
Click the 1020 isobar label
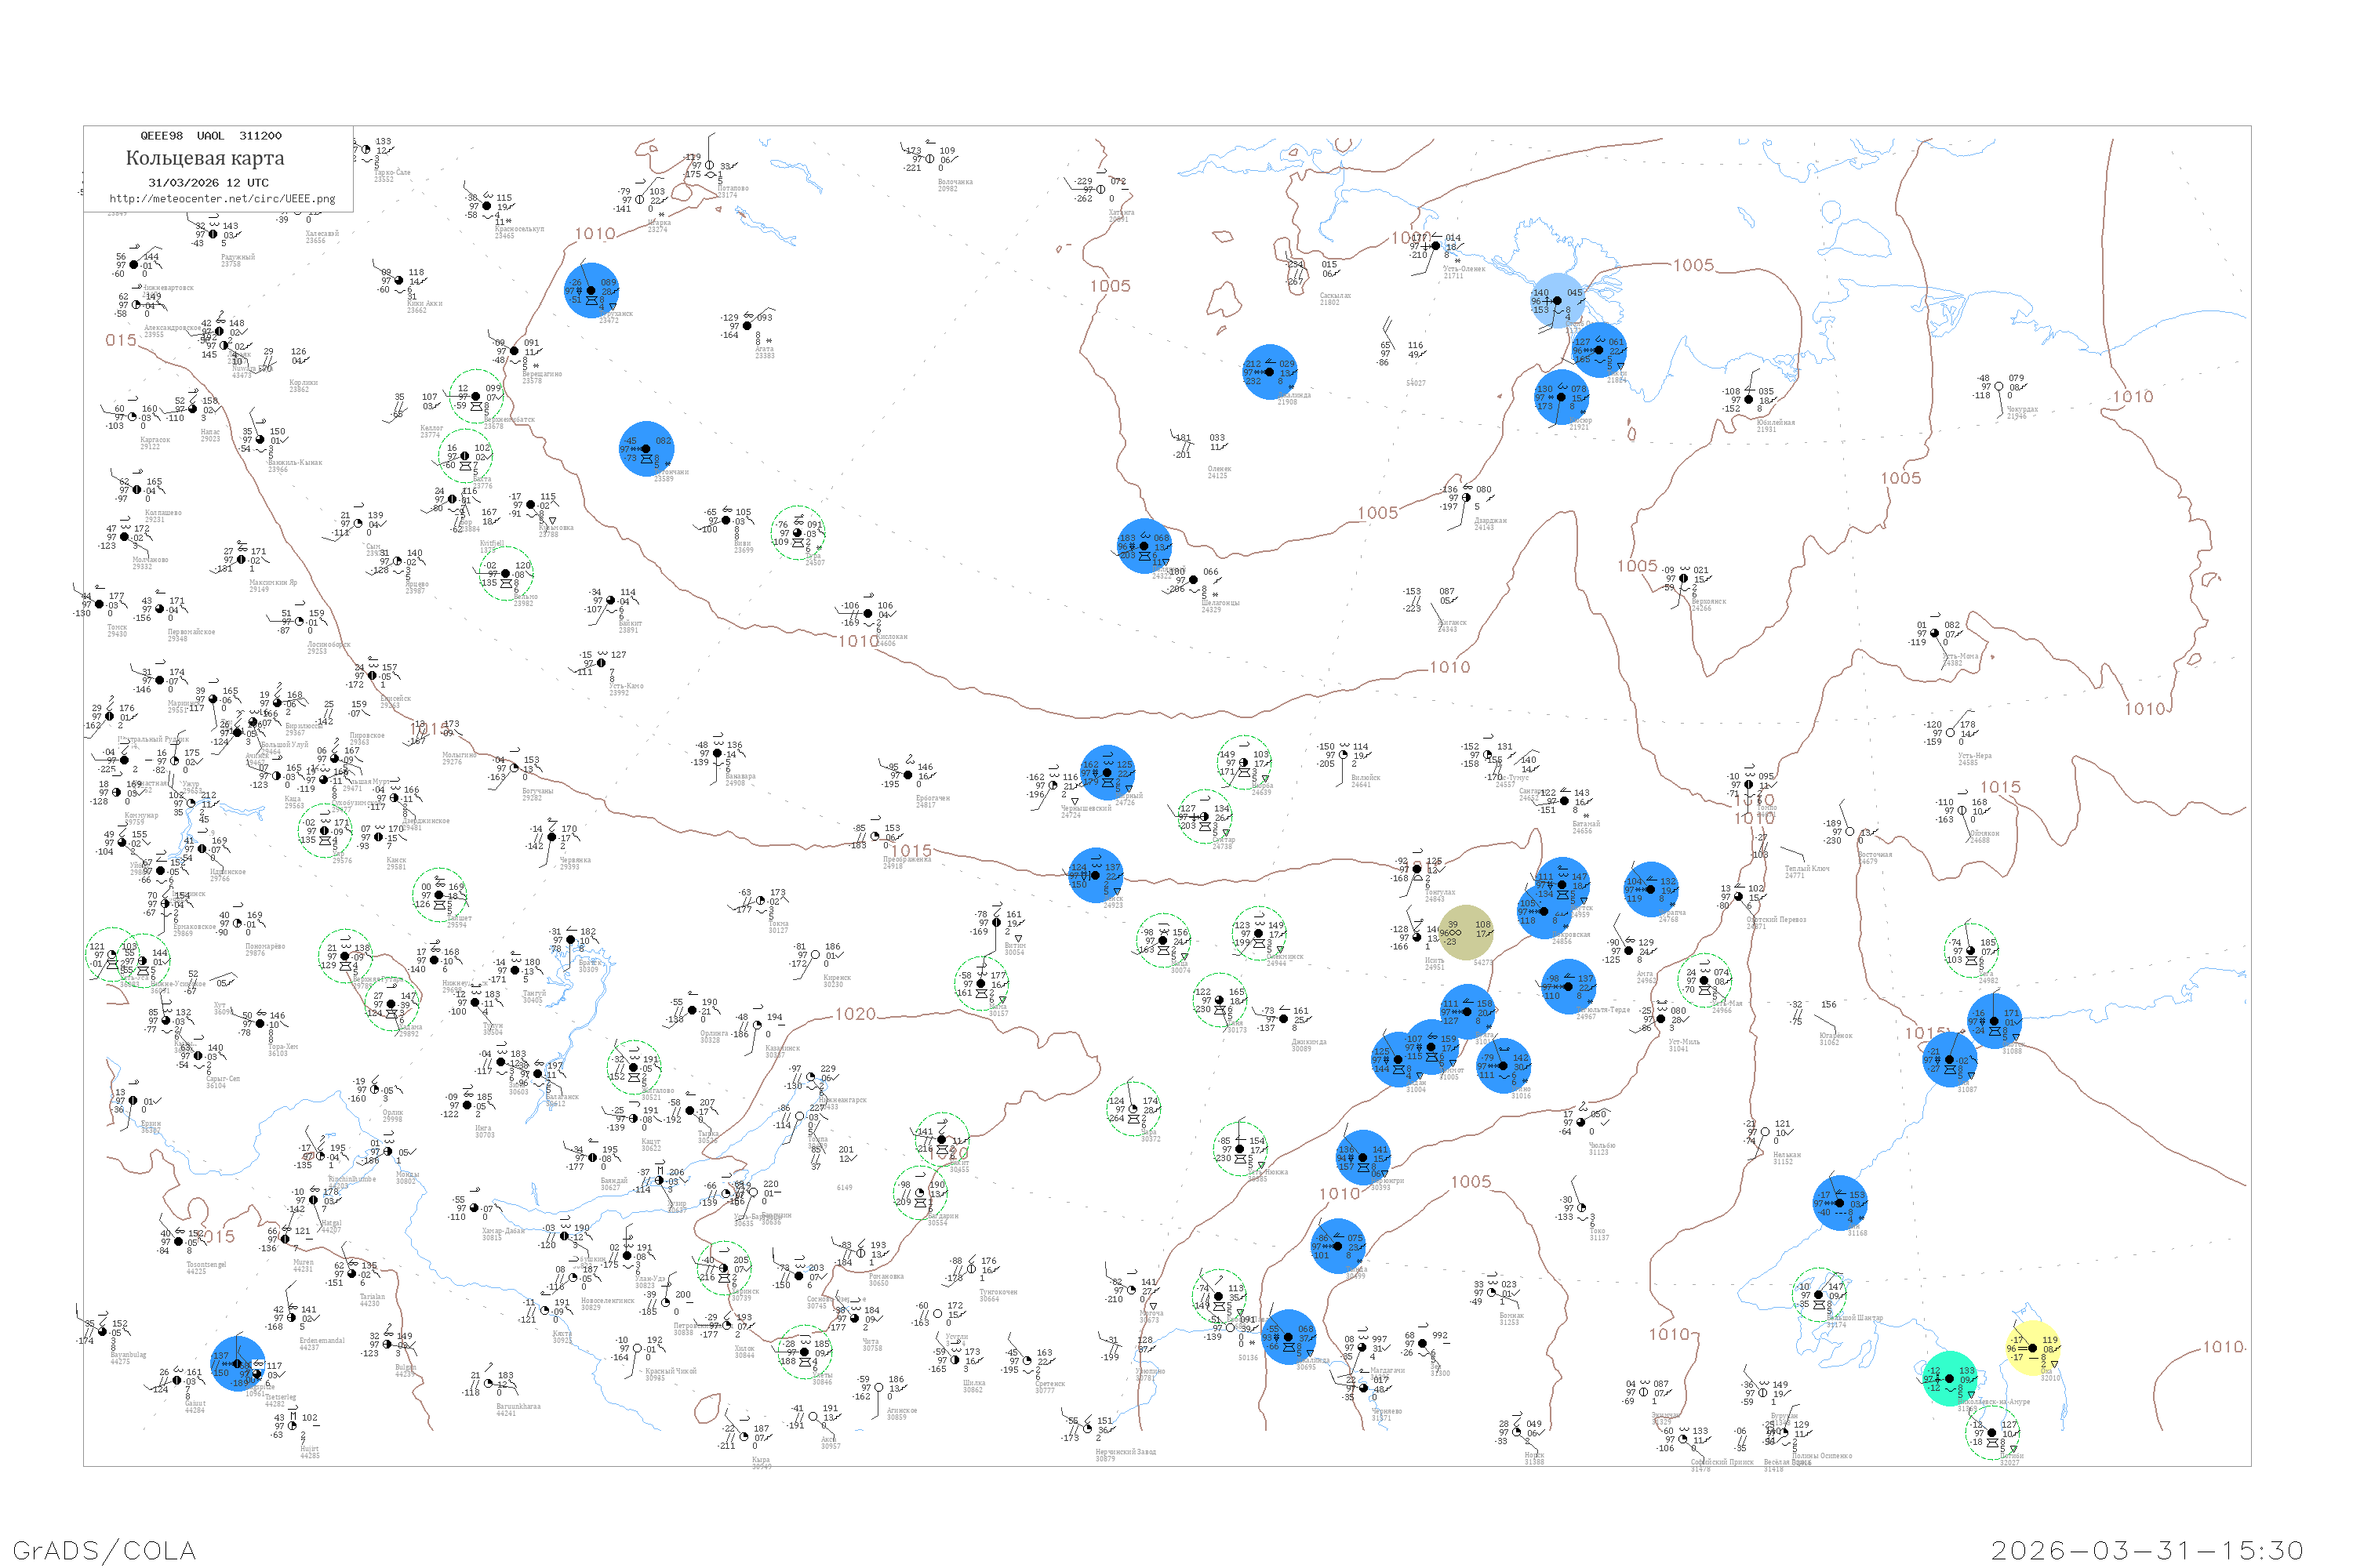click(x=856, y=1014)
